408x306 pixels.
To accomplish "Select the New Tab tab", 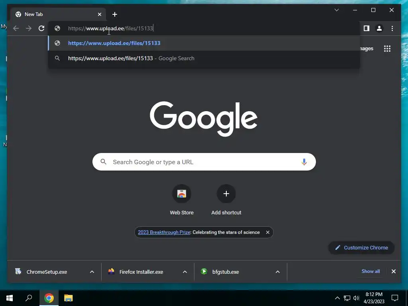I will [58, 14].
